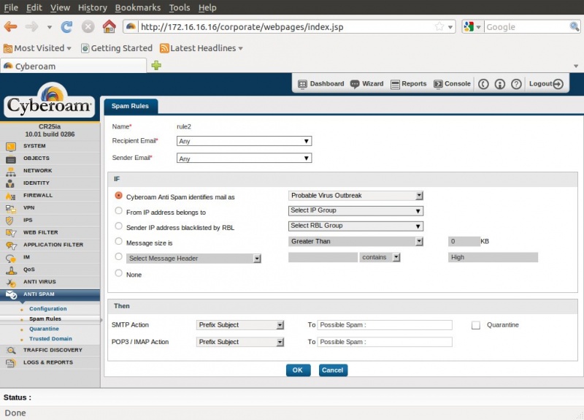Open the Firewall sidebar icon
Viewport: 584px width, 420px height.
pyautogui.click(x=10, y=196)
